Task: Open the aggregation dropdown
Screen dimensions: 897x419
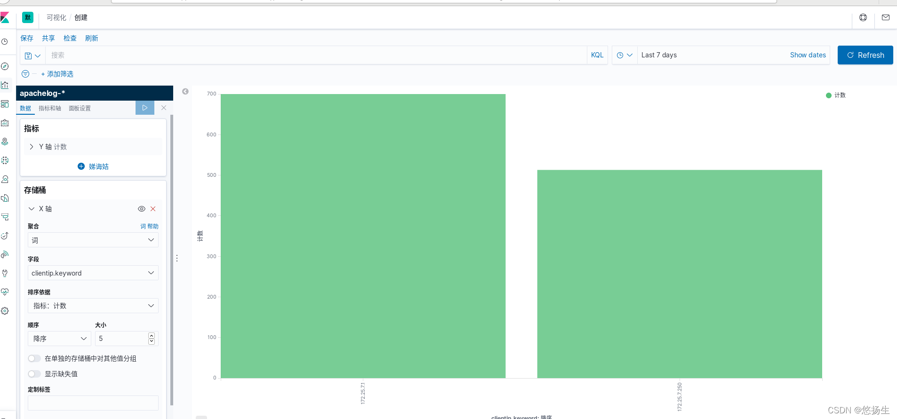Action: click(x=93, y=240)
